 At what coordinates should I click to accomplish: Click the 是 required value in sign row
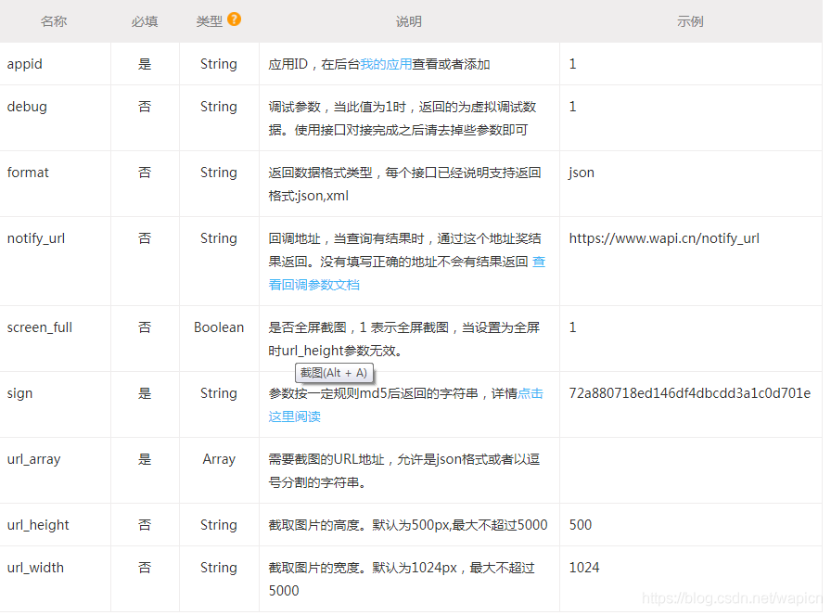pos(145,393)
